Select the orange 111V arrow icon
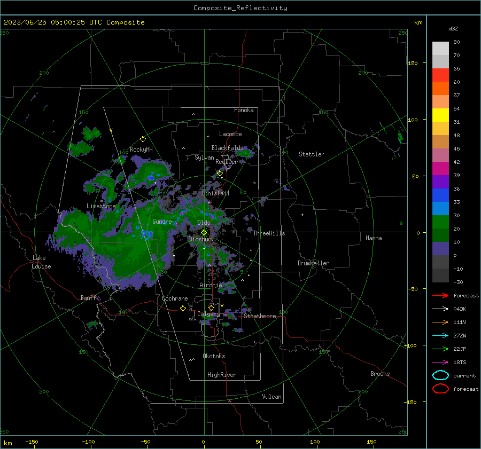Image resolution: width=481 pixels, height=449 pixels. (440, 322)
